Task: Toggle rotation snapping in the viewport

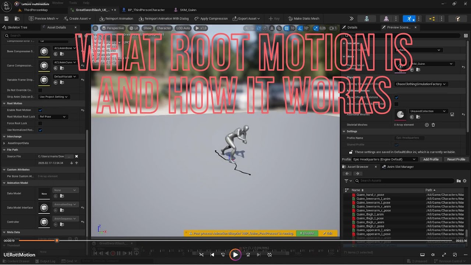Action: click(x=301, y=28)
